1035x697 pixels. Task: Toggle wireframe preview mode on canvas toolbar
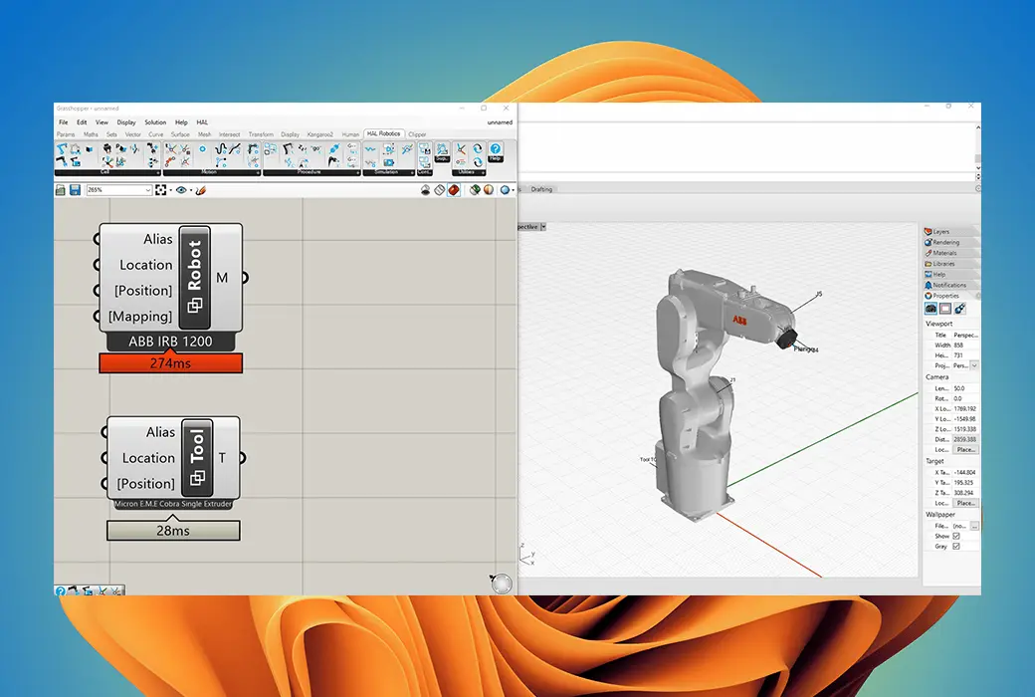(440, 190)
